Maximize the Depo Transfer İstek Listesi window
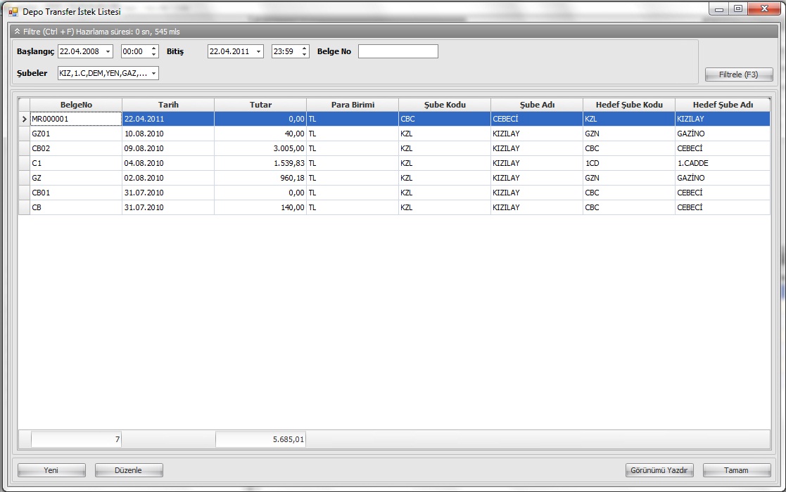The height and width of the screenshot is (492, 786). coord(738,8)
